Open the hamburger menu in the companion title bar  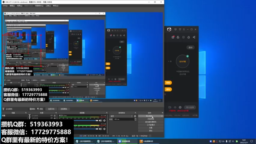point(184,29)
